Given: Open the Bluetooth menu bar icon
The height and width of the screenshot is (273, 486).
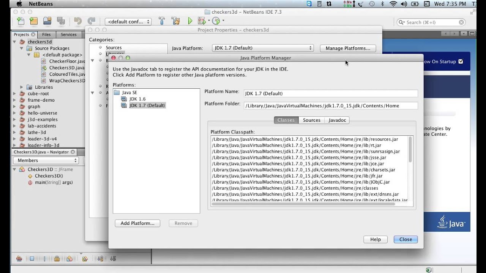Looking at the screenshot, I should coord(382,4).
